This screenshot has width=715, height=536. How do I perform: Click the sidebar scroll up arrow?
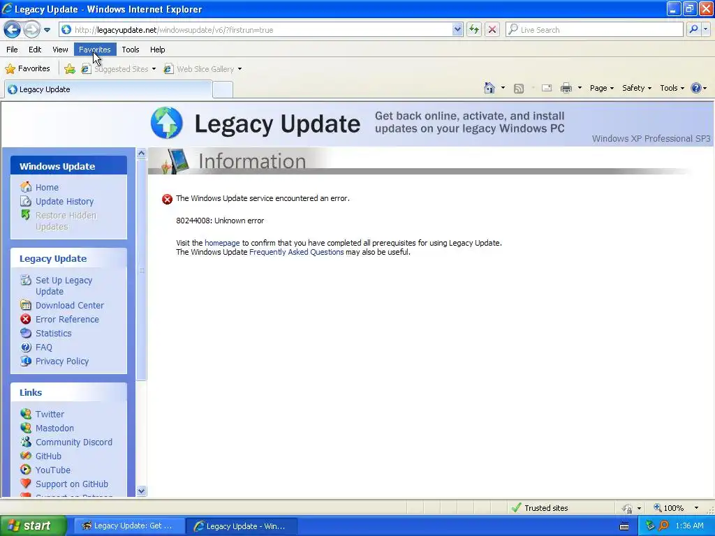point(141,153)
